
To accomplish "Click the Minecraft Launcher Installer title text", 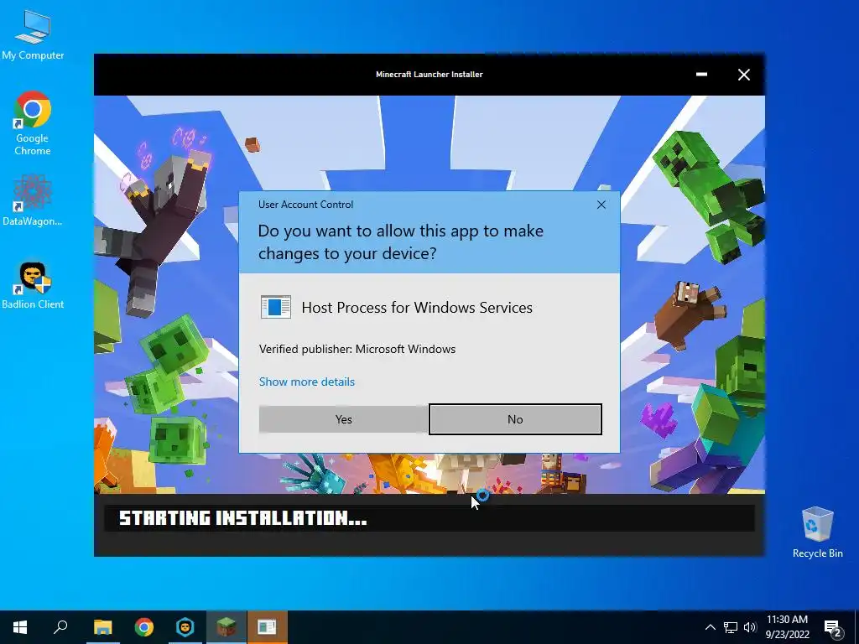I will coord(429,75).
